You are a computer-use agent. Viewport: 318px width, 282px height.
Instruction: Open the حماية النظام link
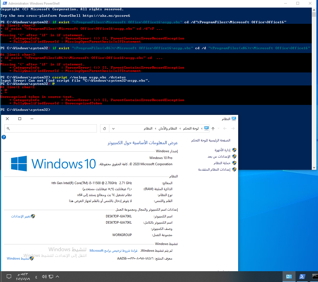coord(222,163)
